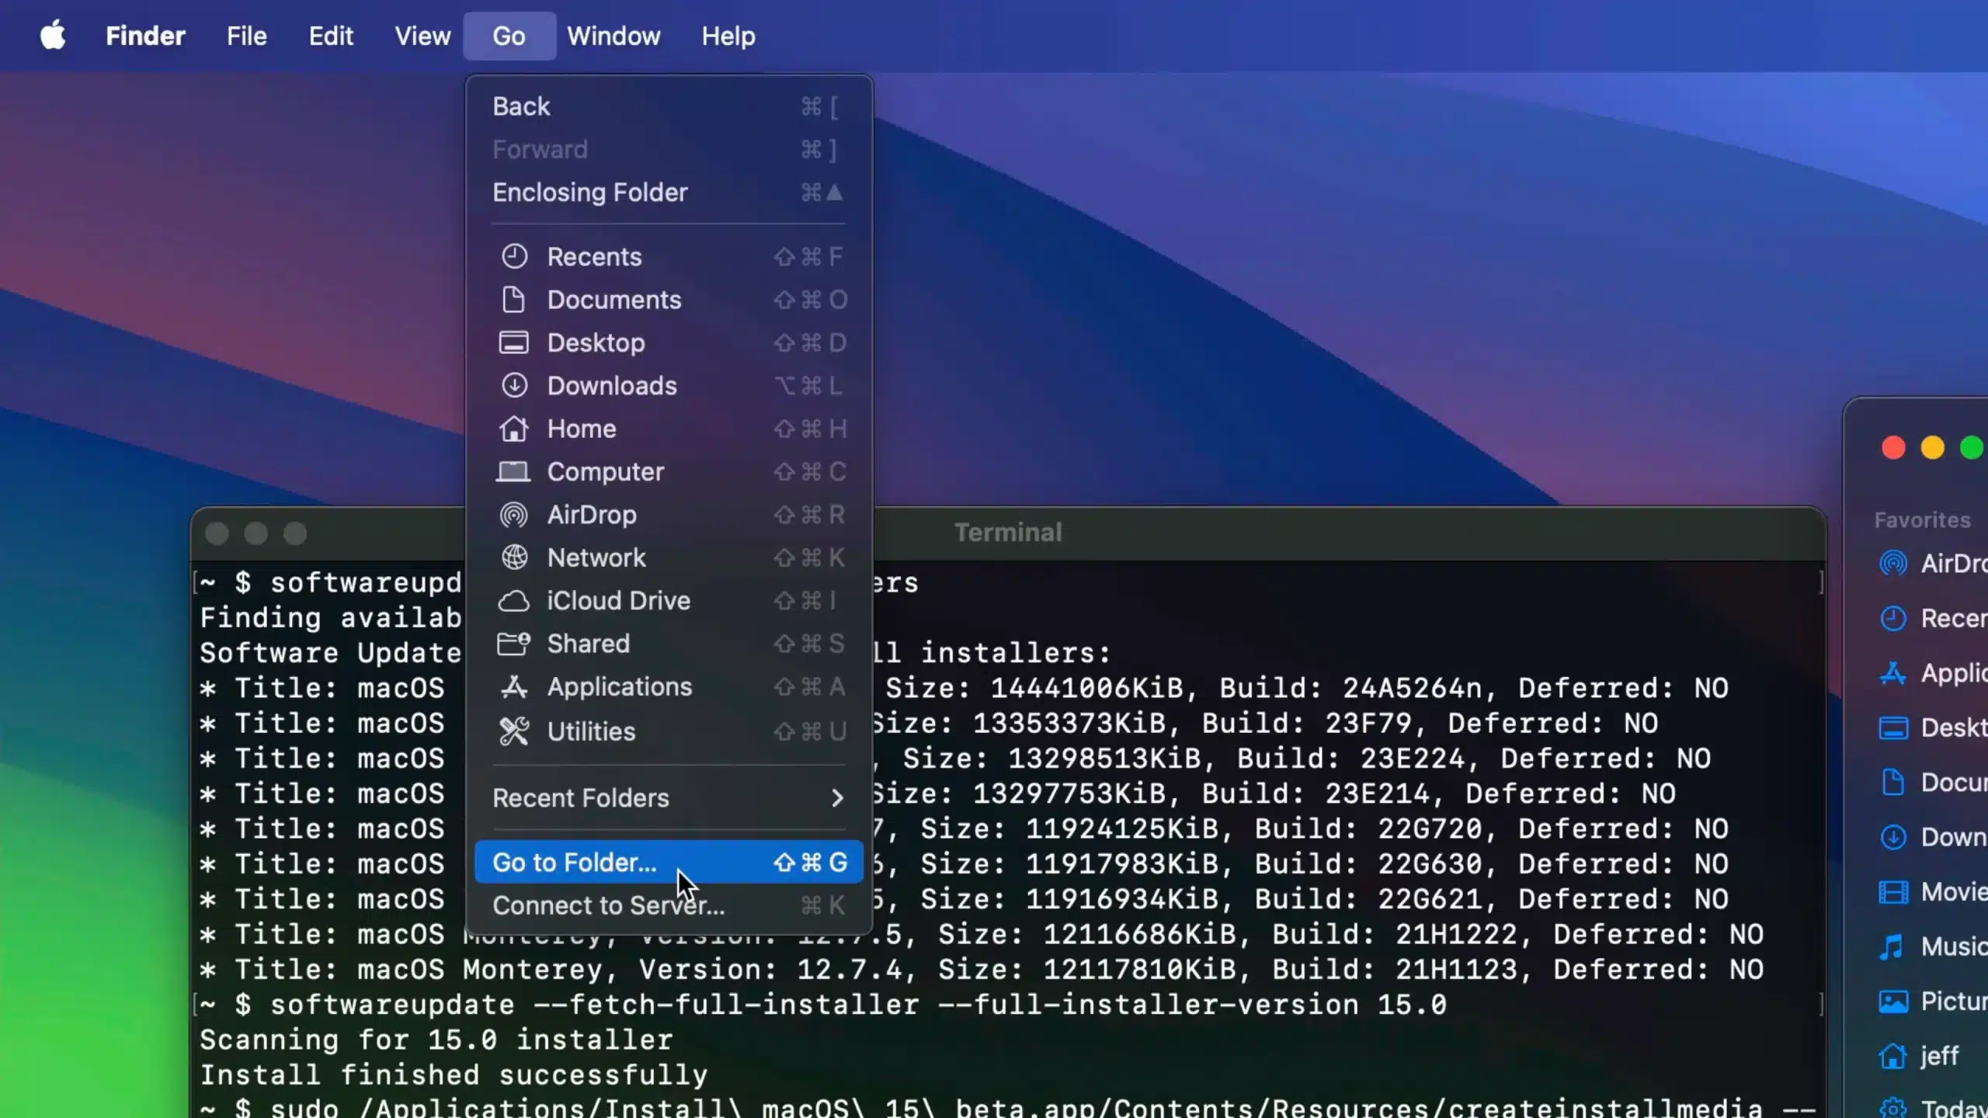Screen dimensions: 1988x1118
Task: Open the Apple menu logo
Action: click(x=53, y=36)
